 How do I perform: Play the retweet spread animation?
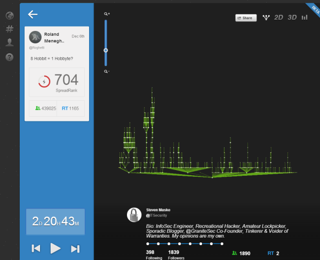(55, 248)
